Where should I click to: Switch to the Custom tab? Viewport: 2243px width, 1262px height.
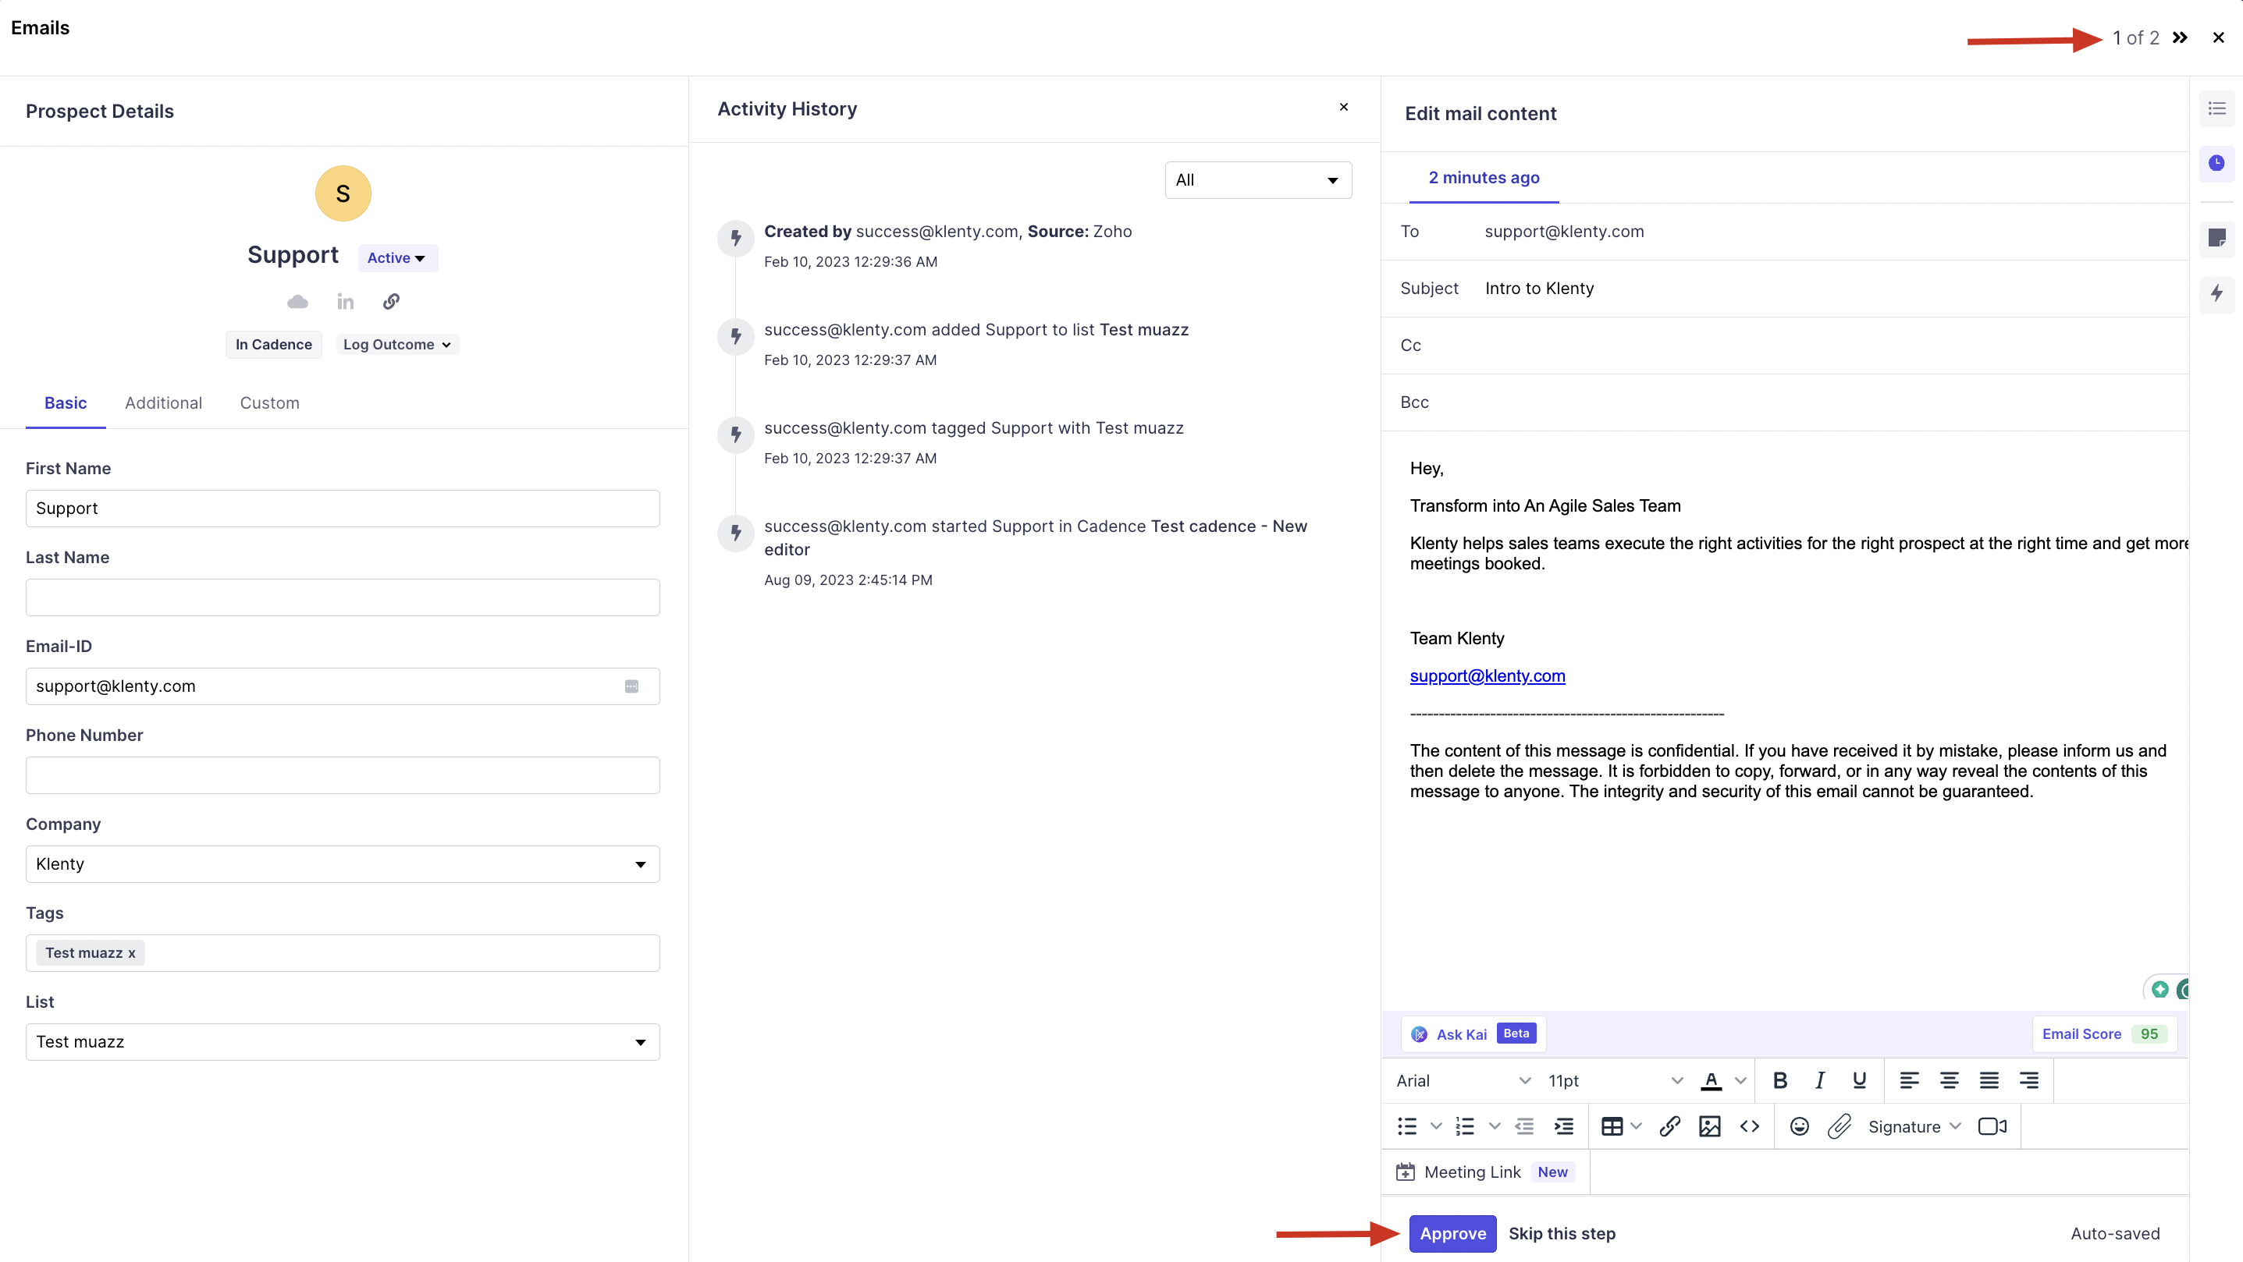[269, 403]
